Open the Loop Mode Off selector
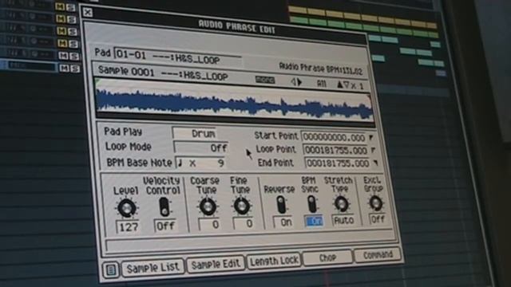Image resolution: width=511 pixels, height=287 pixels. (x=200, y=148)
